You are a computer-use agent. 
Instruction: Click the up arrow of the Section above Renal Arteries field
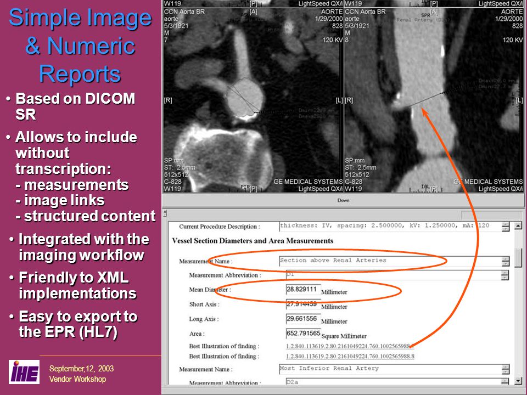(506, 259)
